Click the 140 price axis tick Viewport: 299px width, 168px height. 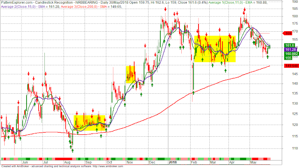tap(295, 84)
